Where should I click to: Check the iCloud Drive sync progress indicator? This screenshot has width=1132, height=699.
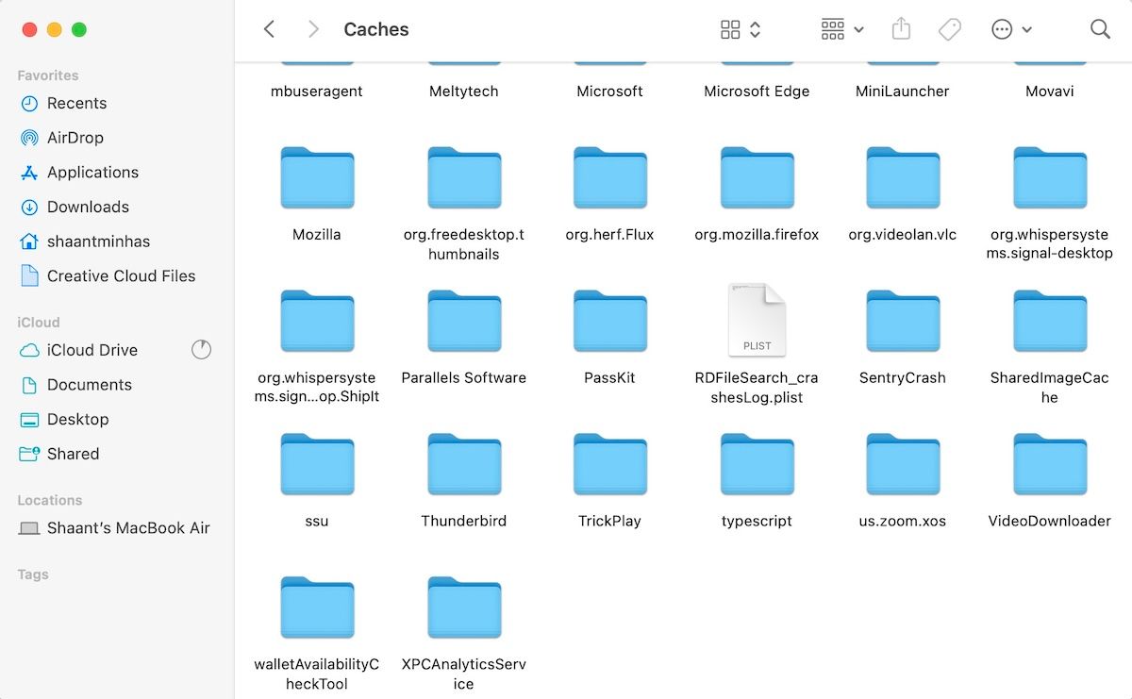click(x=202, y=349)
